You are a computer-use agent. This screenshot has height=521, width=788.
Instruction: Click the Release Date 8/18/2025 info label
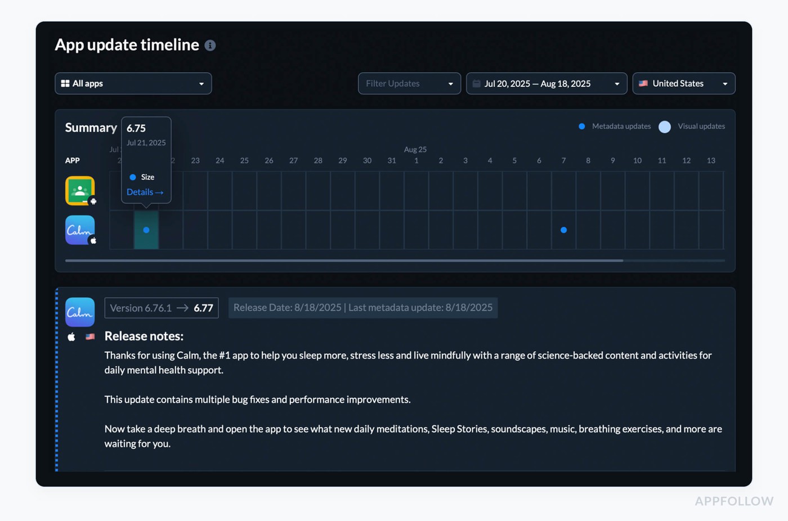click(363, 308)
